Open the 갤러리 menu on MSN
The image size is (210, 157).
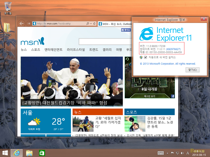point(107,50)
